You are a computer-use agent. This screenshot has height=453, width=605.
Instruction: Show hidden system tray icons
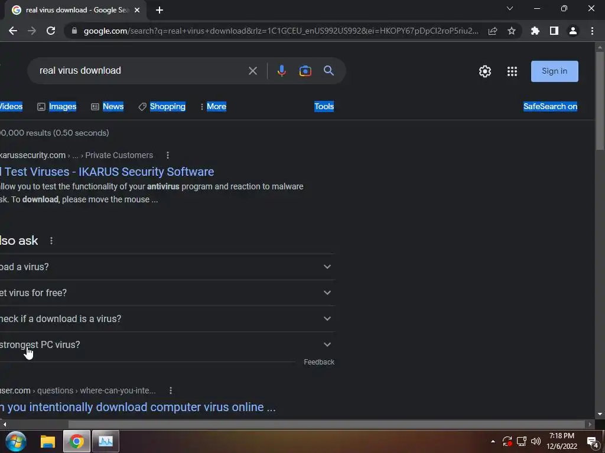click(x=493, y=441)
